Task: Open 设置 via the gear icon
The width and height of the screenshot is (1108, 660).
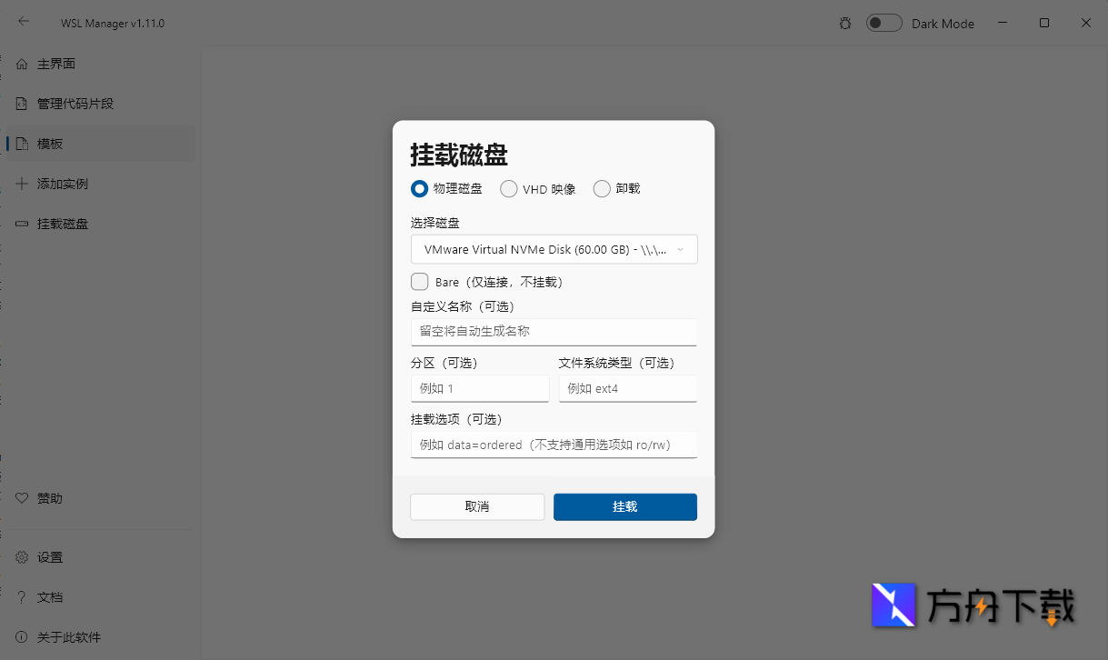Action: point(23,556)
